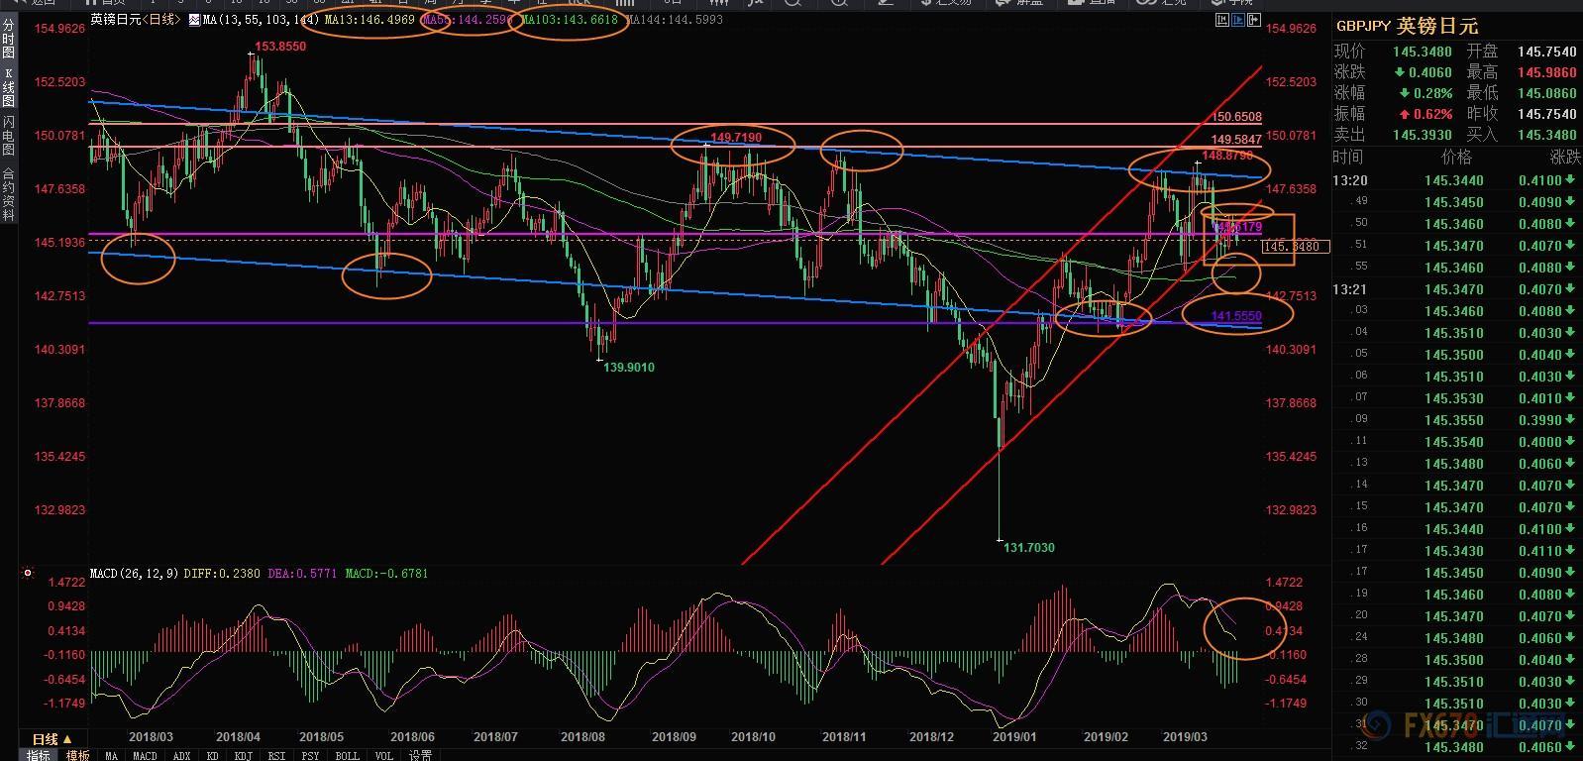Screen dimensions: 1583x761
Task: Click the DEA:0.5771 value
Action: [302, 573]
